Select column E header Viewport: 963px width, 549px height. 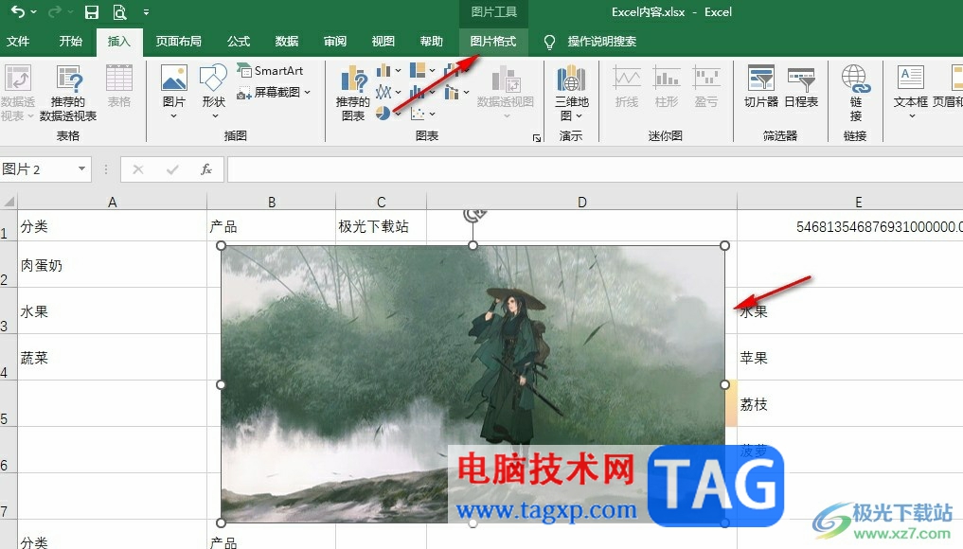coord(858,202)
